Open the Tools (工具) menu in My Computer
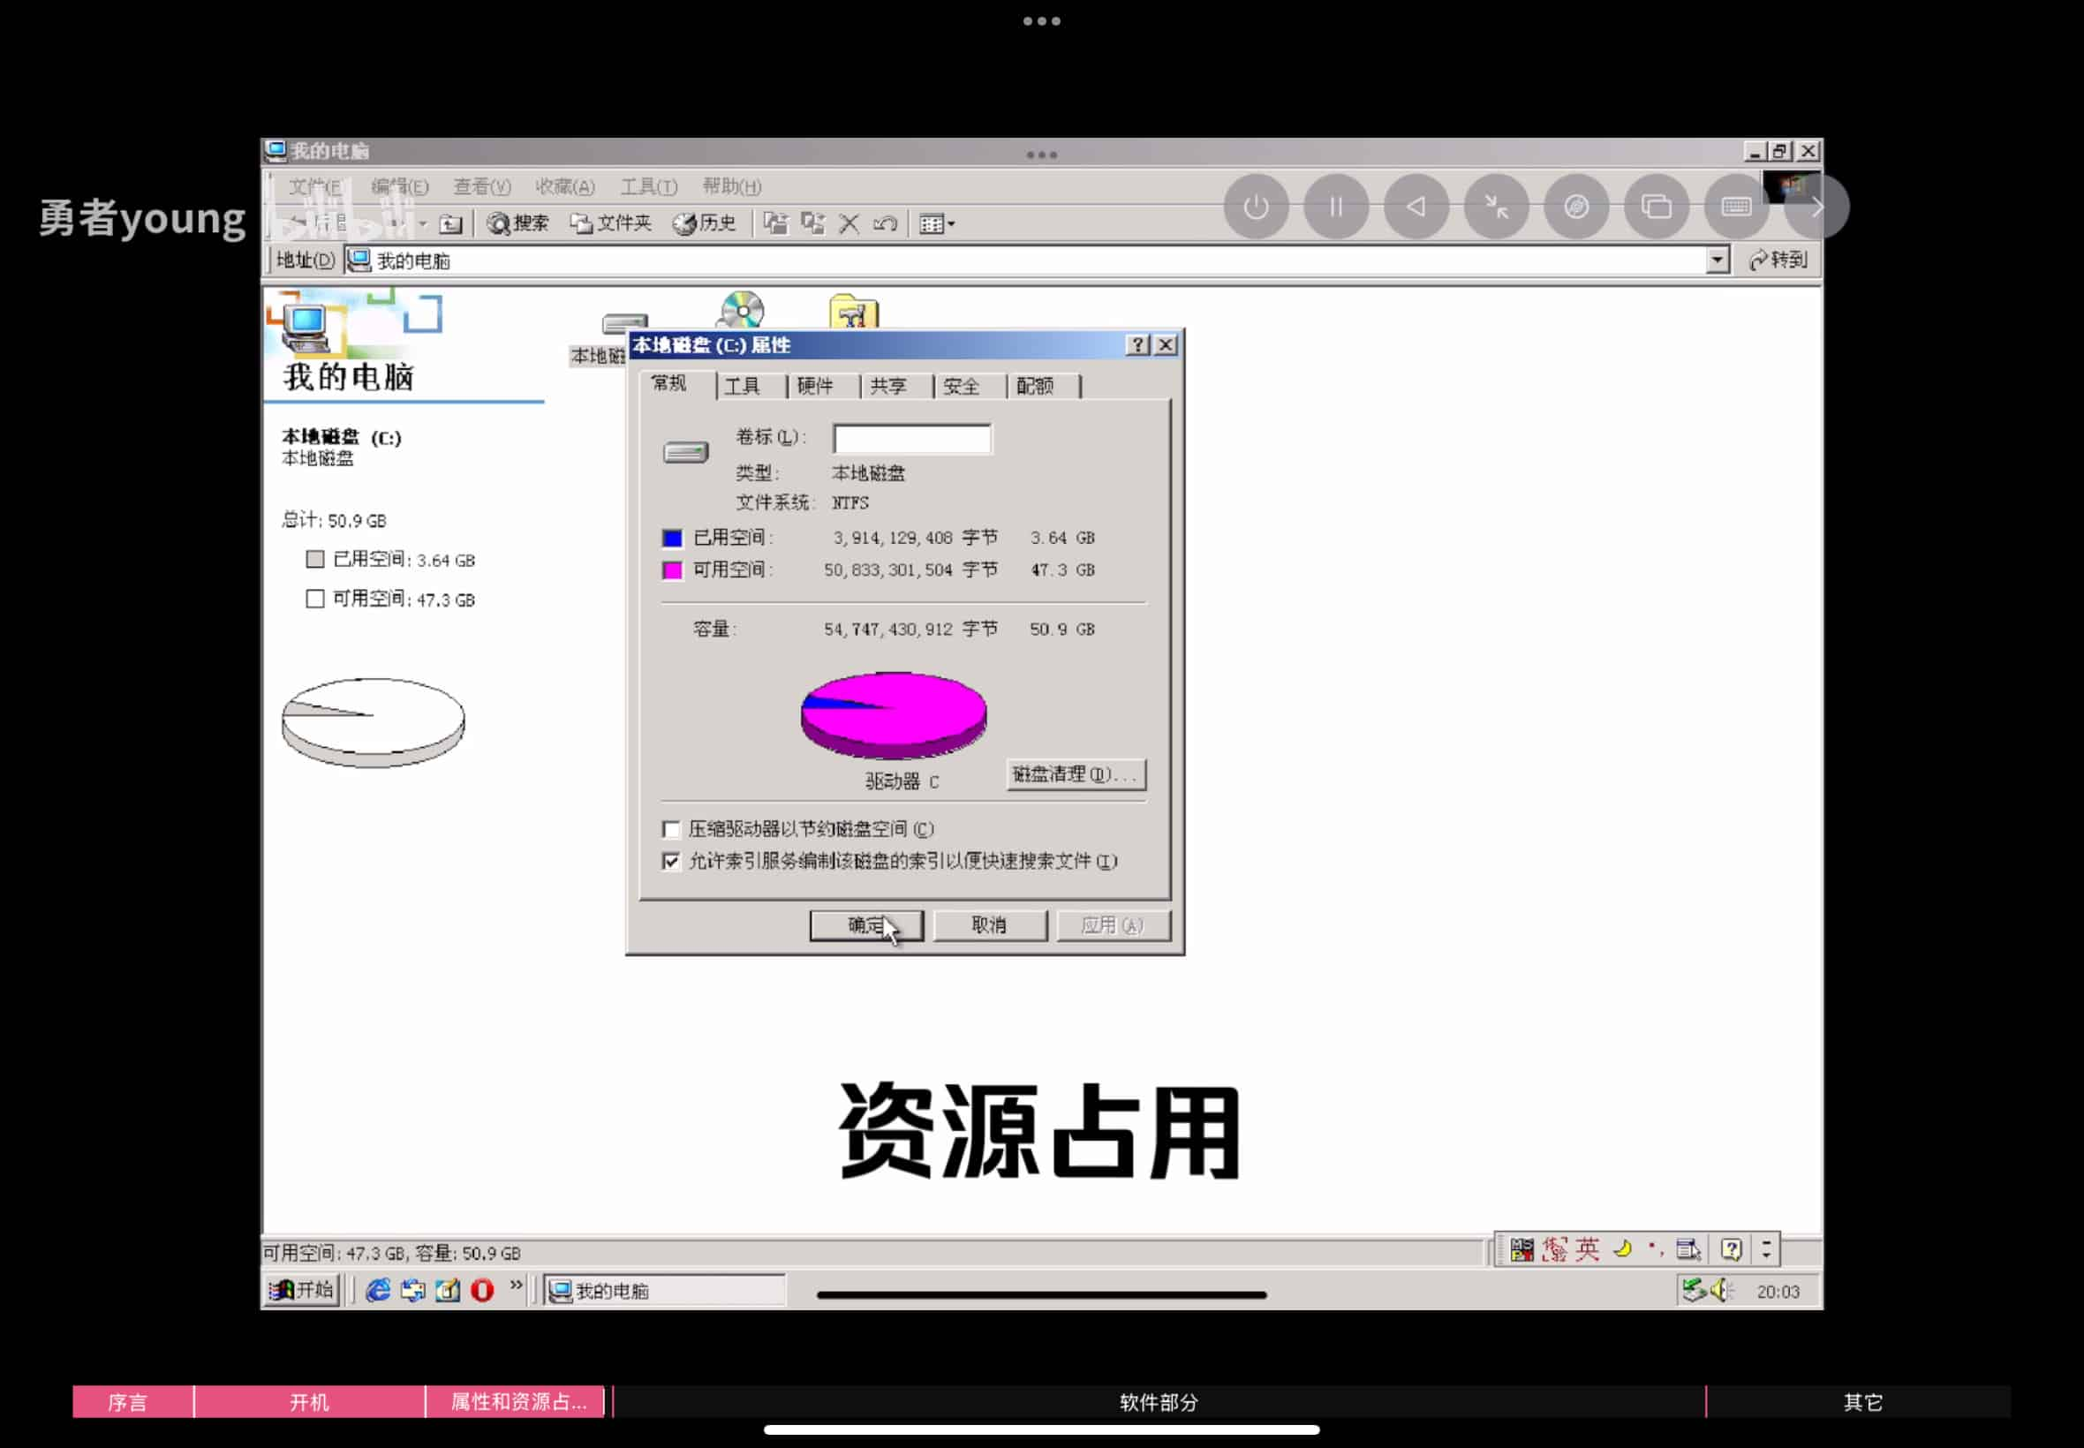The width and height of the screenshot is (2084, 1448). click(x=648, y=186)
